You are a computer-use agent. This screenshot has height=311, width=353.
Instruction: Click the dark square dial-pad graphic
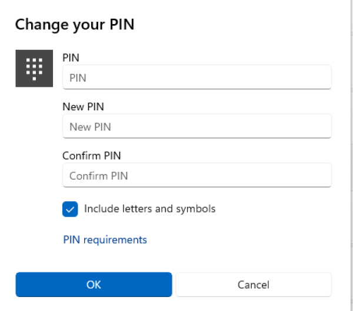(x=34, y=69)
